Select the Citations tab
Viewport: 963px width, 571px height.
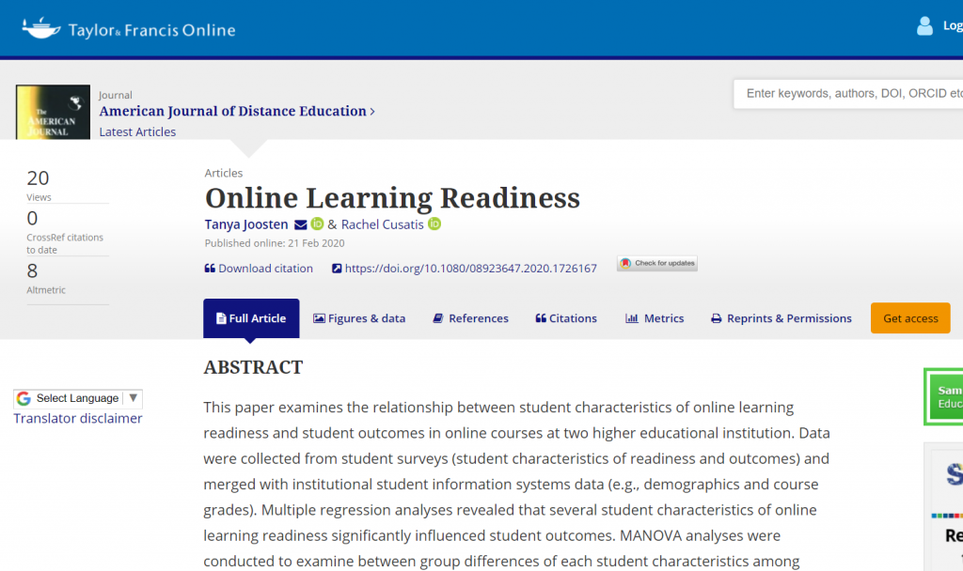point(566,318)
